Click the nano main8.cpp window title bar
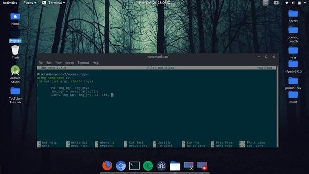The height and width of the screenshot is (174, 309). click(x=157, y=57)
